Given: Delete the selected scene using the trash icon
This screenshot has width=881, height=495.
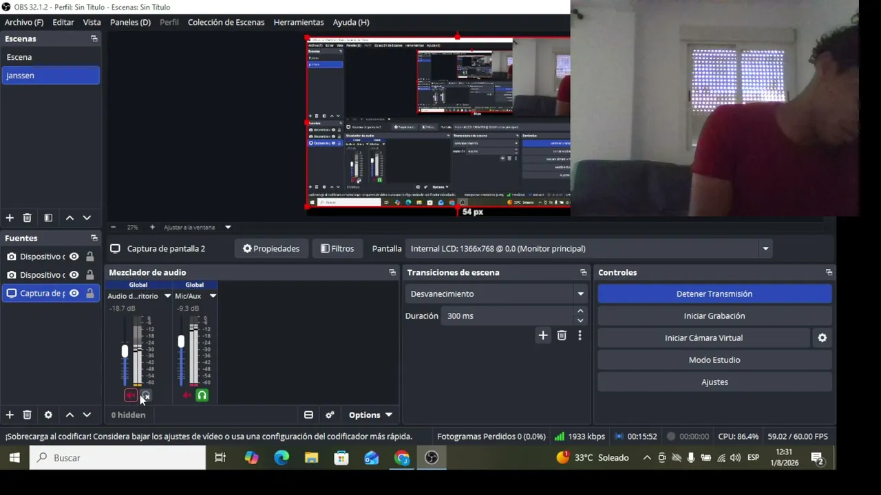Looking at the screenshot, I should (27, 218).
